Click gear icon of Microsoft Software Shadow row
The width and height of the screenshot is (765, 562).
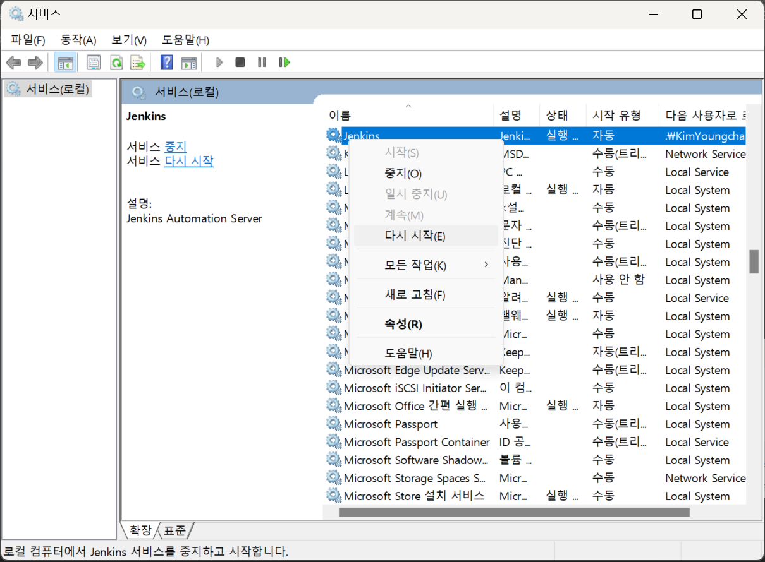click(x=333, y=460)
